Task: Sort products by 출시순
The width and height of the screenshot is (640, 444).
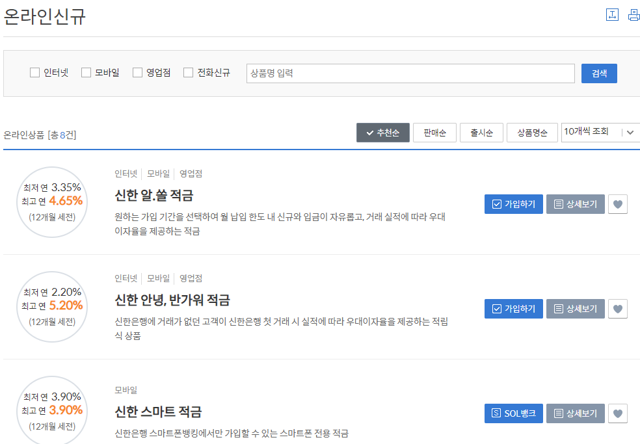Action: 482,133
